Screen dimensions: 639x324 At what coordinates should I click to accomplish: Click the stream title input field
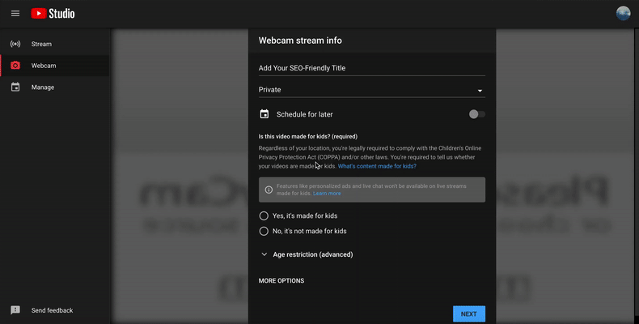(x=371, y=68)
